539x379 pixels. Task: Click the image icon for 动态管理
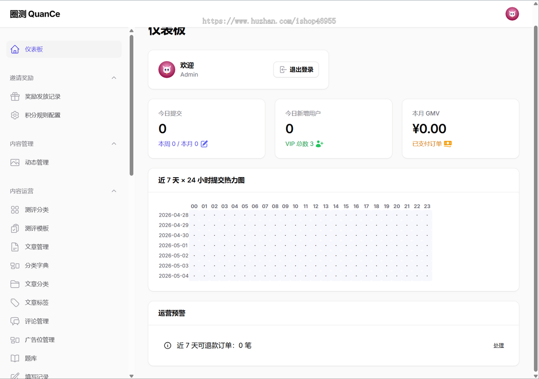[x=15, y=163]
